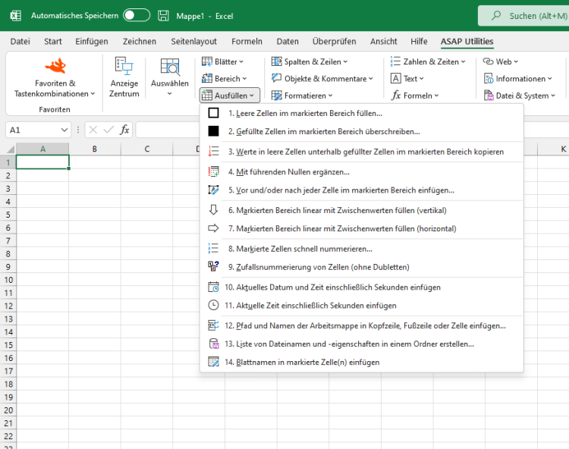This screenshot has height=449, width=569.
Task: Open the Seitenlayout tab
Action: (193, 42)
